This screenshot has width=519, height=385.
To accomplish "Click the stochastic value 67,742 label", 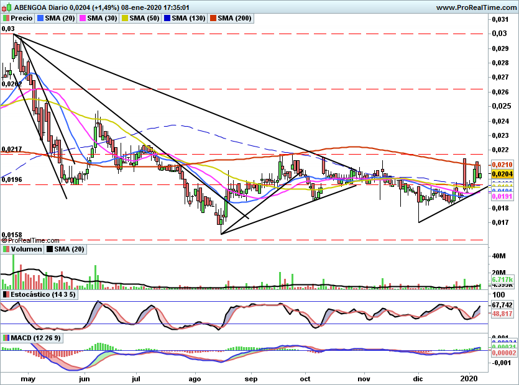I will (x=502, y=306).
